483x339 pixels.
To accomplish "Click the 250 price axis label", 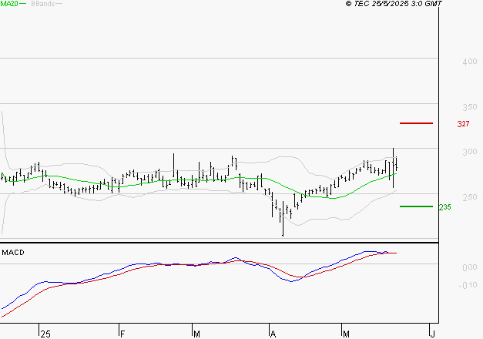I will [470, 197].
